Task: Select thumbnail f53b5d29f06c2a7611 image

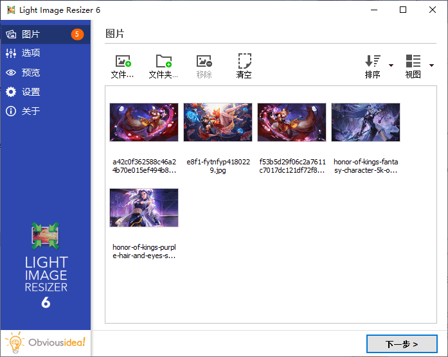Action: point(292,123)
